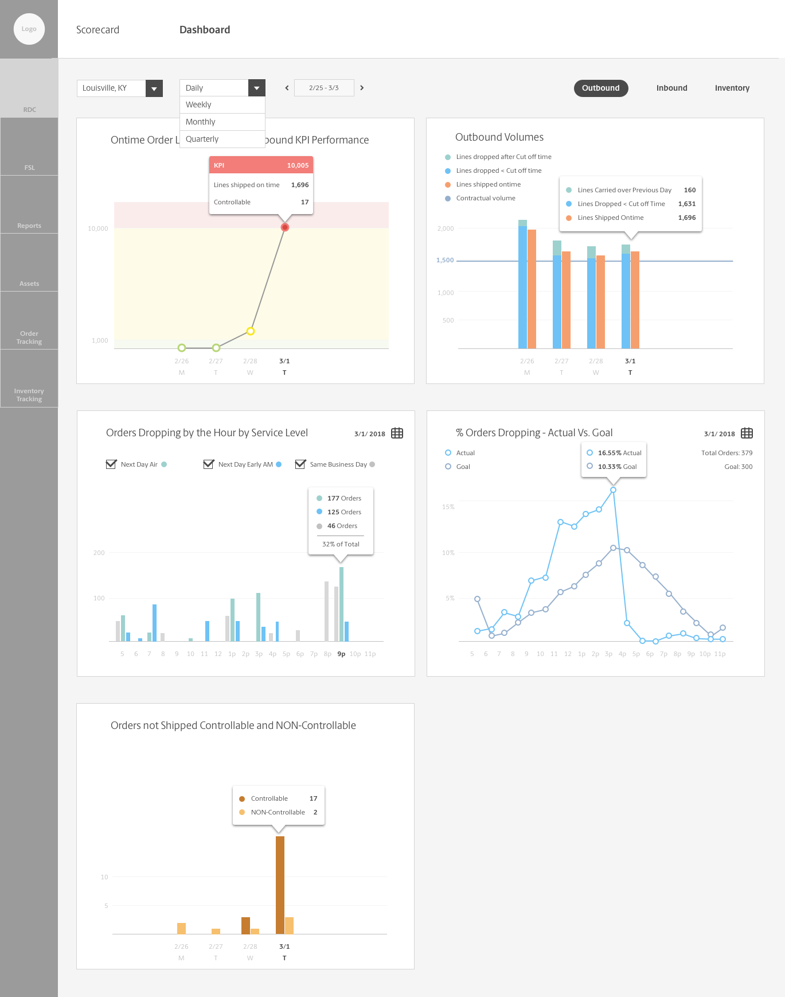The width and height of the screenshot is (785, 997).
Task: Click the 2/26 green KPI data point
Action: pyautogui.click(x=182, y=348)
